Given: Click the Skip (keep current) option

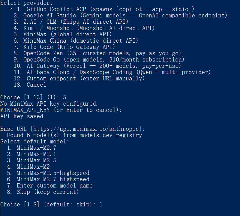Looking at the screenshot, I should coord(47,192).
